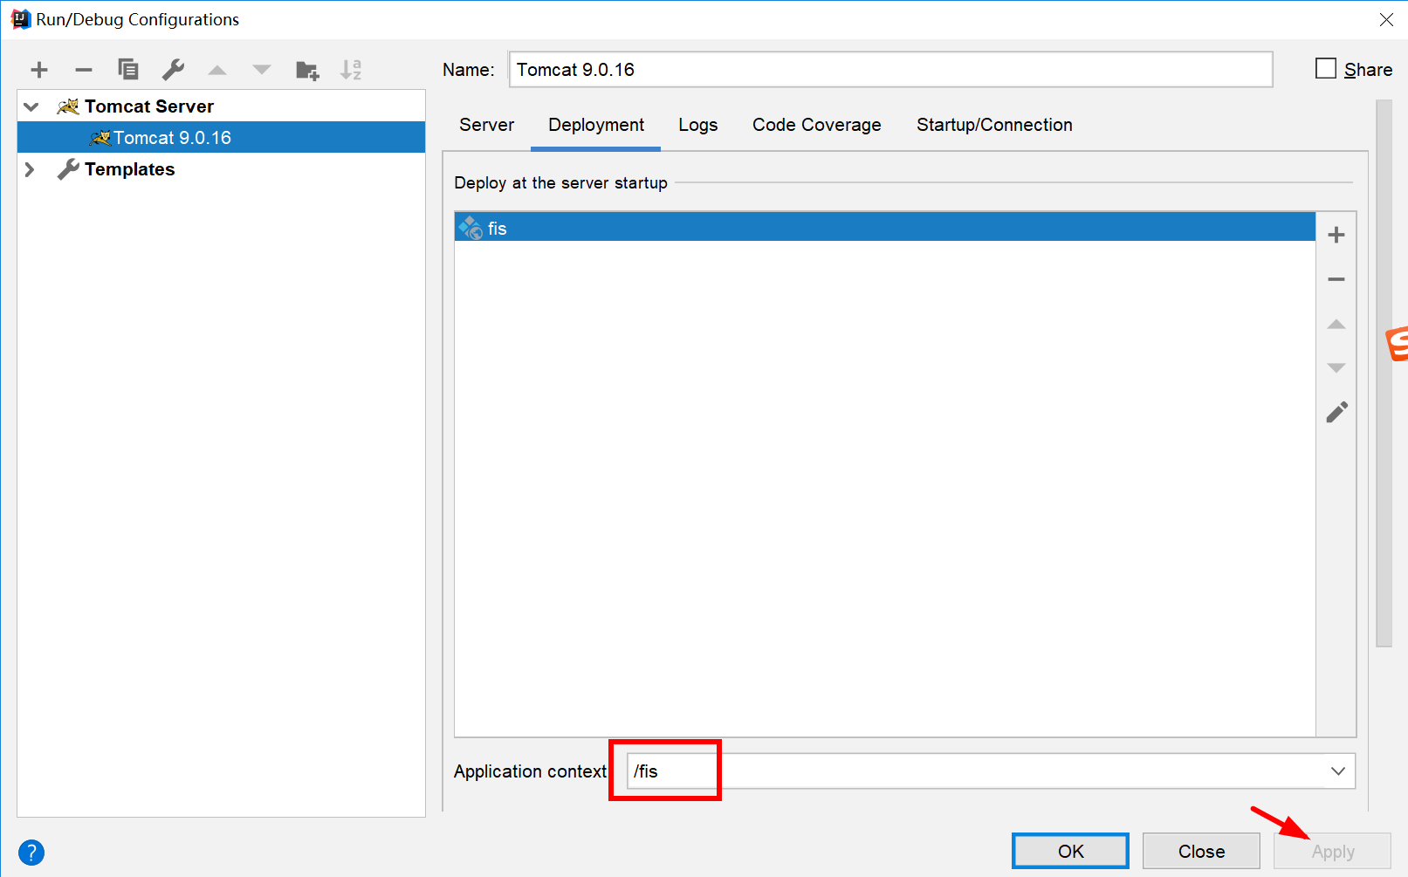Go to the Code Coverage tab
This screenshot has width=1408, height=877.
[x=817, y=125]
